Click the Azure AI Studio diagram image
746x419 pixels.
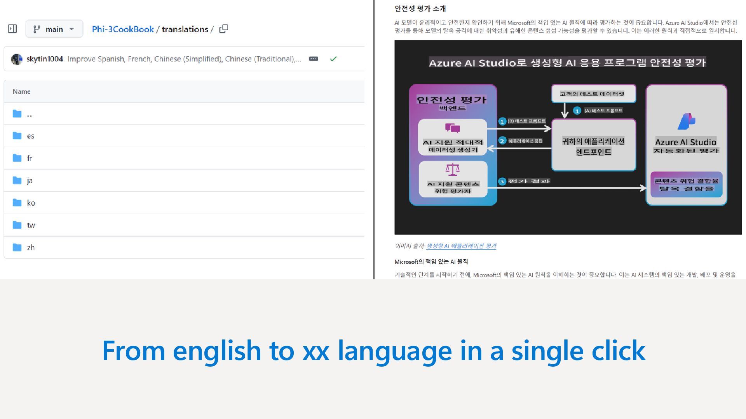(x=568, y=137)
